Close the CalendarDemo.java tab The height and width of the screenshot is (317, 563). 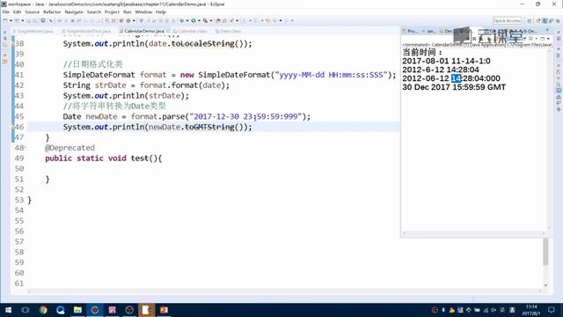(x=168, y=32)
